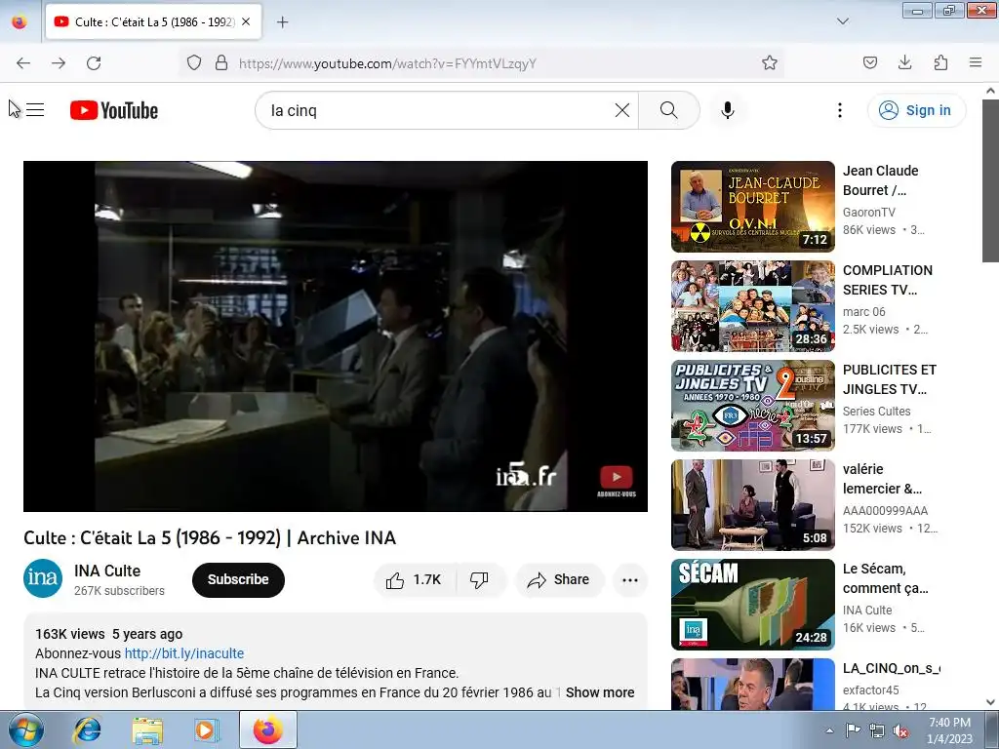This screenshot has height=749, width=999.
Task: List all tabs dropdown arrow
Action: coord(843,21)
